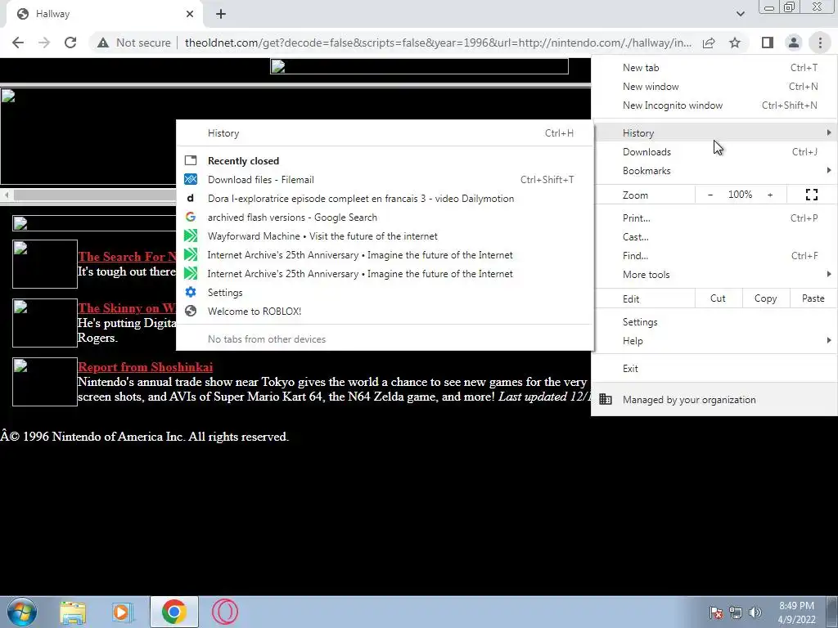Reload the current page
838x628 pixels.
[x=70, y=43]
